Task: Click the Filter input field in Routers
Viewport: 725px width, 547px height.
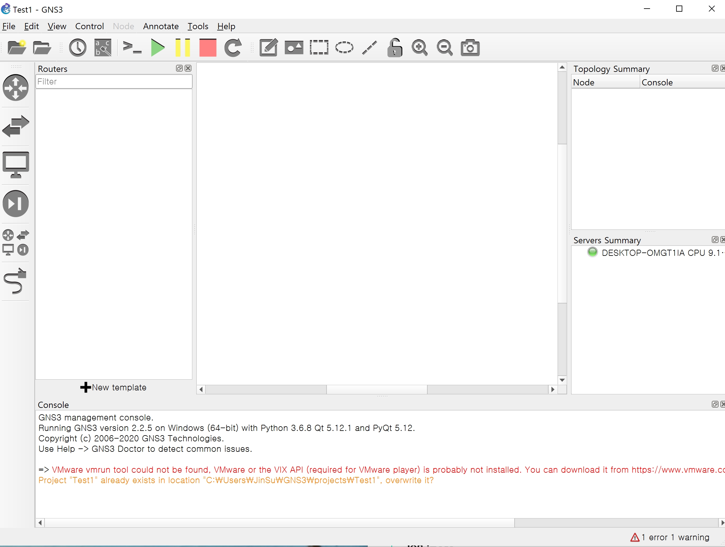Action: [113, 82]
